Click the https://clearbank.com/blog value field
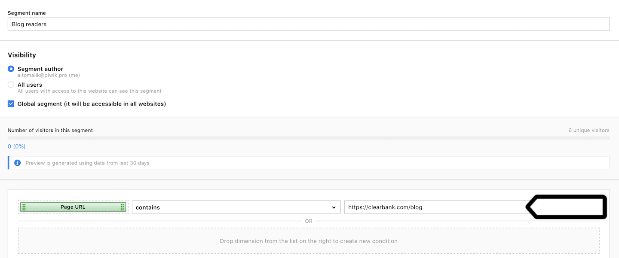 pos(434,207)
